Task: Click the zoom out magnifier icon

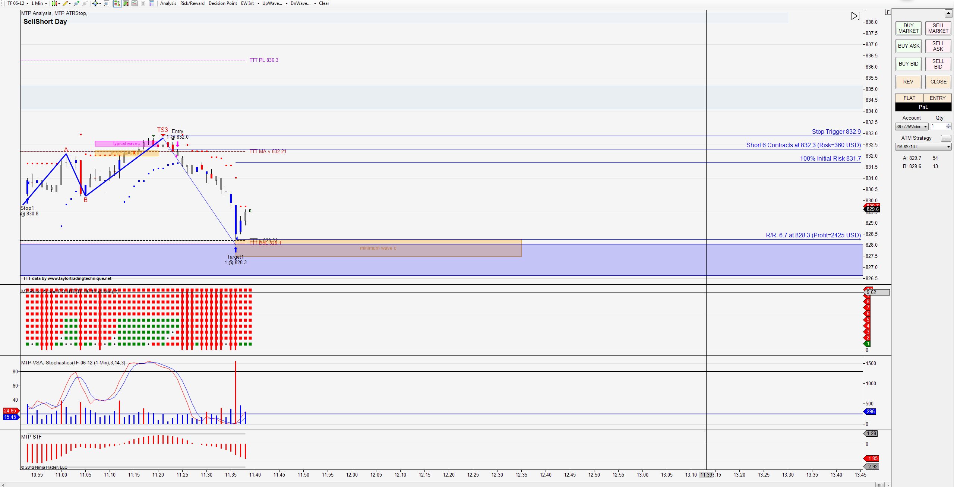Action: tap(85, 3)
